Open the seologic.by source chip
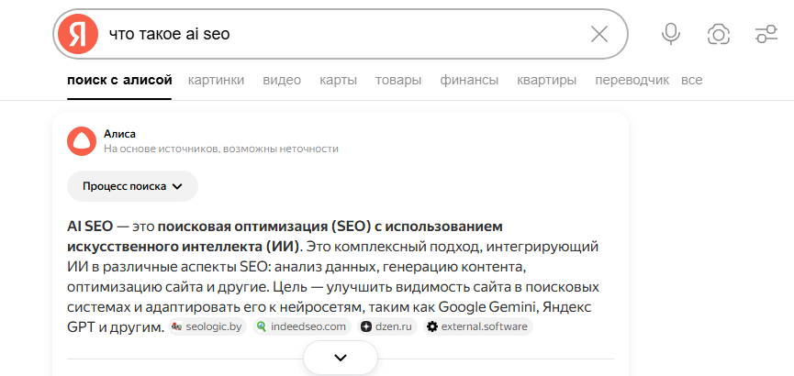Screen dimensions: 794x376 pyautogui.click(x=207, y=326)
